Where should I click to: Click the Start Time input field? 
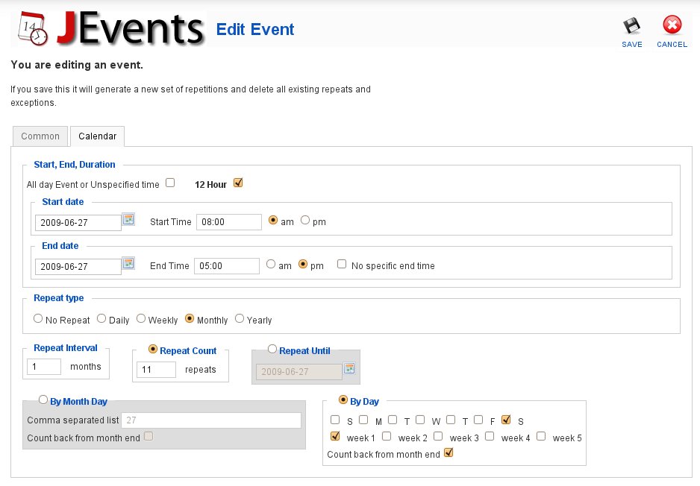point(229,221)
